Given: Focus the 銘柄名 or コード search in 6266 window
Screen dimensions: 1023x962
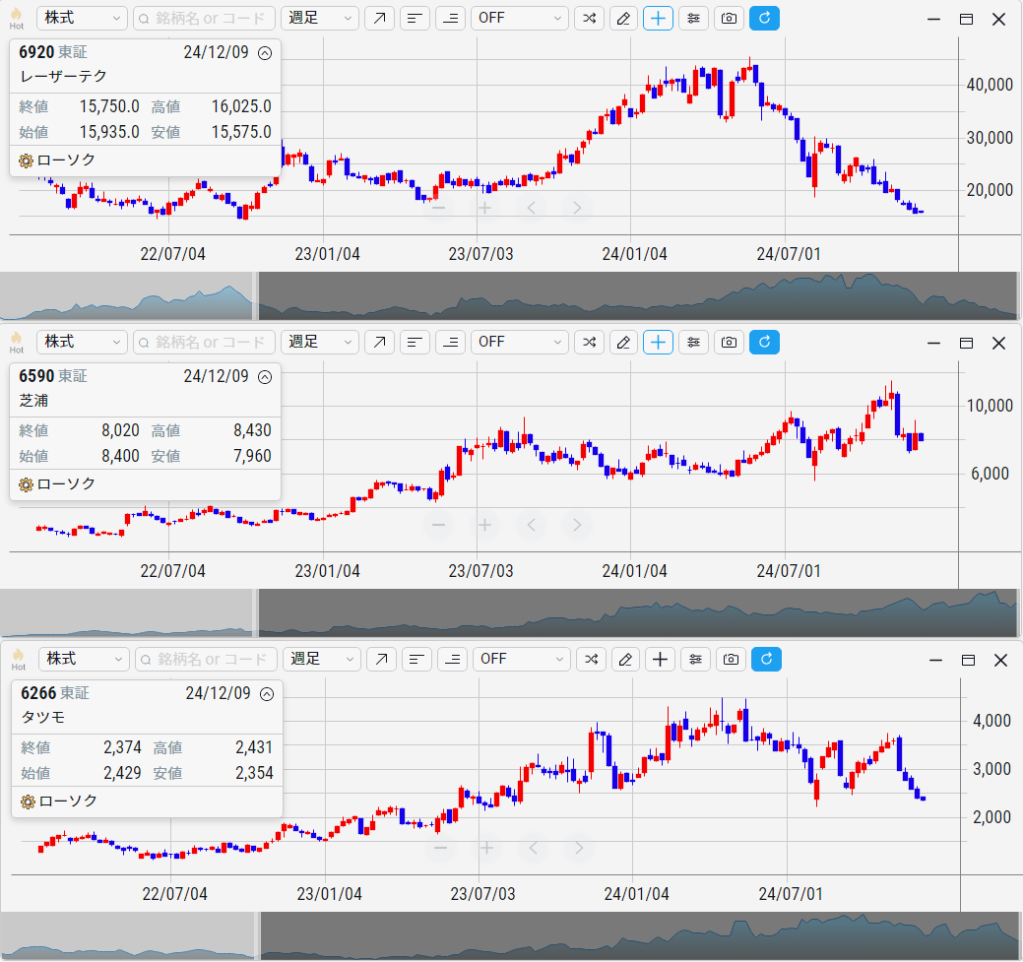Looking at the screenshot, I should 206,659.
